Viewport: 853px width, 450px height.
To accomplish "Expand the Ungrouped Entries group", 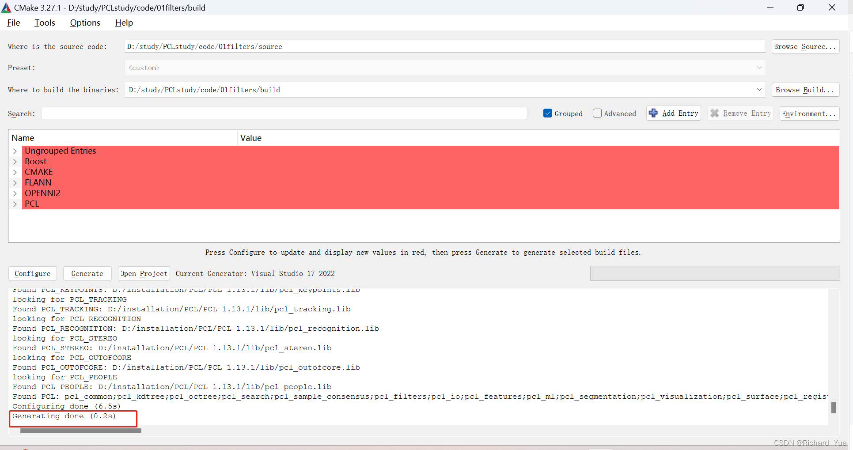I will pos(15,151).
